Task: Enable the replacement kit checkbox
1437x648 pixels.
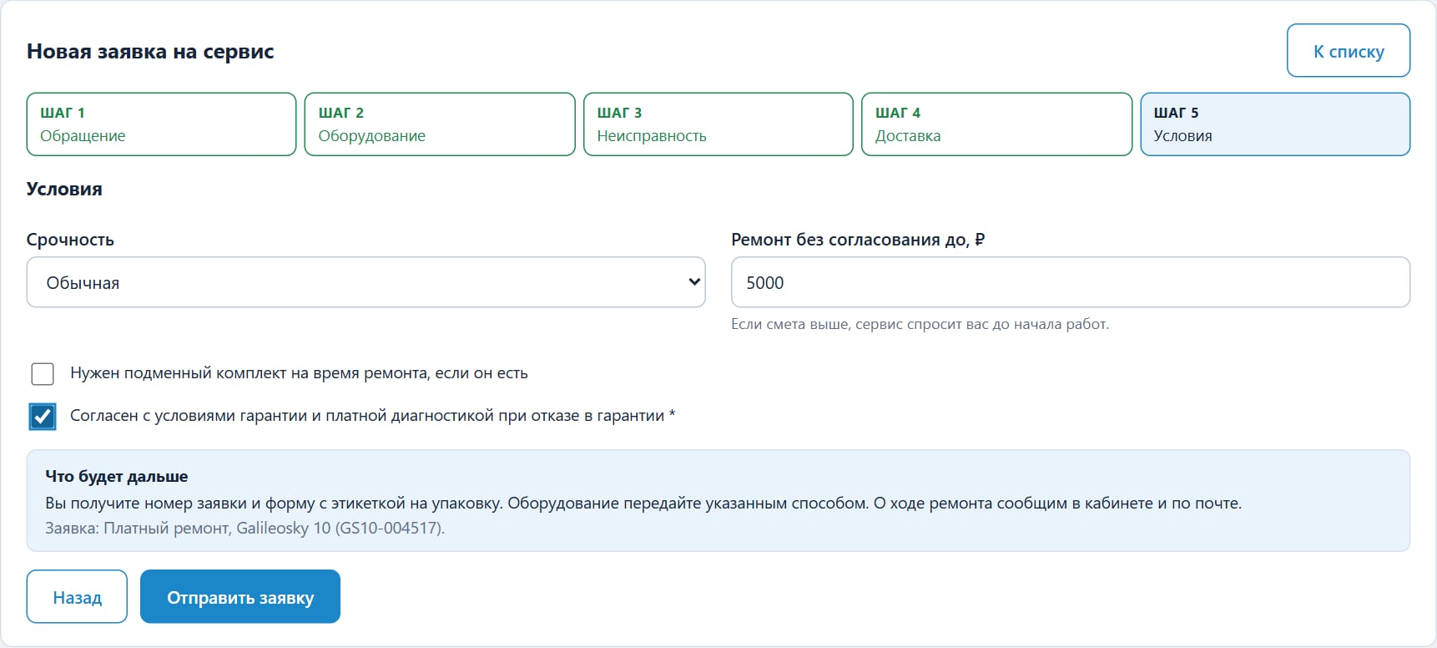Action: tap(43, 373)
